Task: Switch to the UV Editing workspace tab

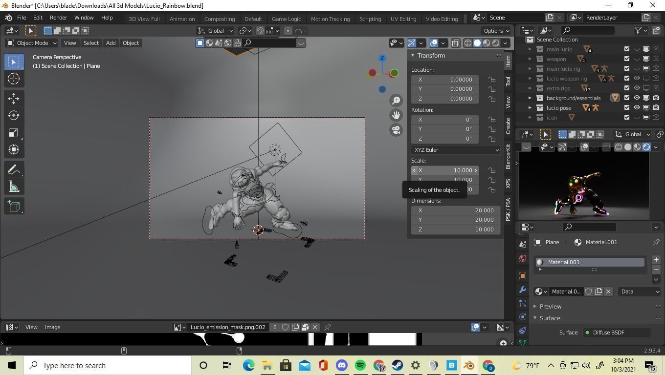Action: pyautogui.click(x=403, y=19)
